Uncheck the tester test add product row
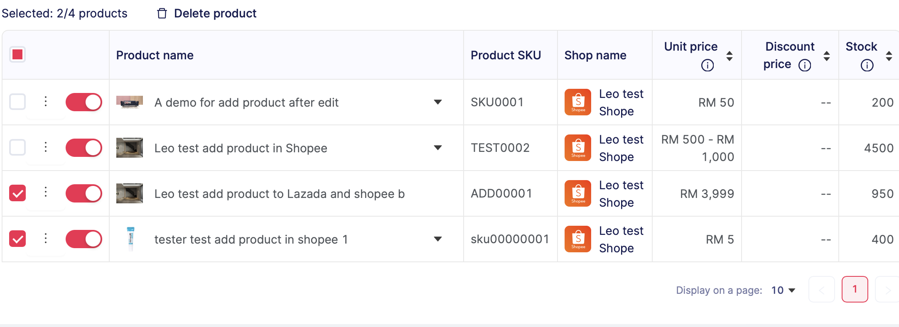The height and width of the screenshot is (327, 899). pyautogui.click(x=17, y=239)
